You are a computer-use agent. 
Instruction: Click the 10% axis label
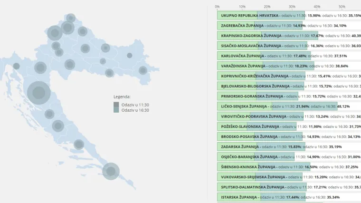(242, 7)
